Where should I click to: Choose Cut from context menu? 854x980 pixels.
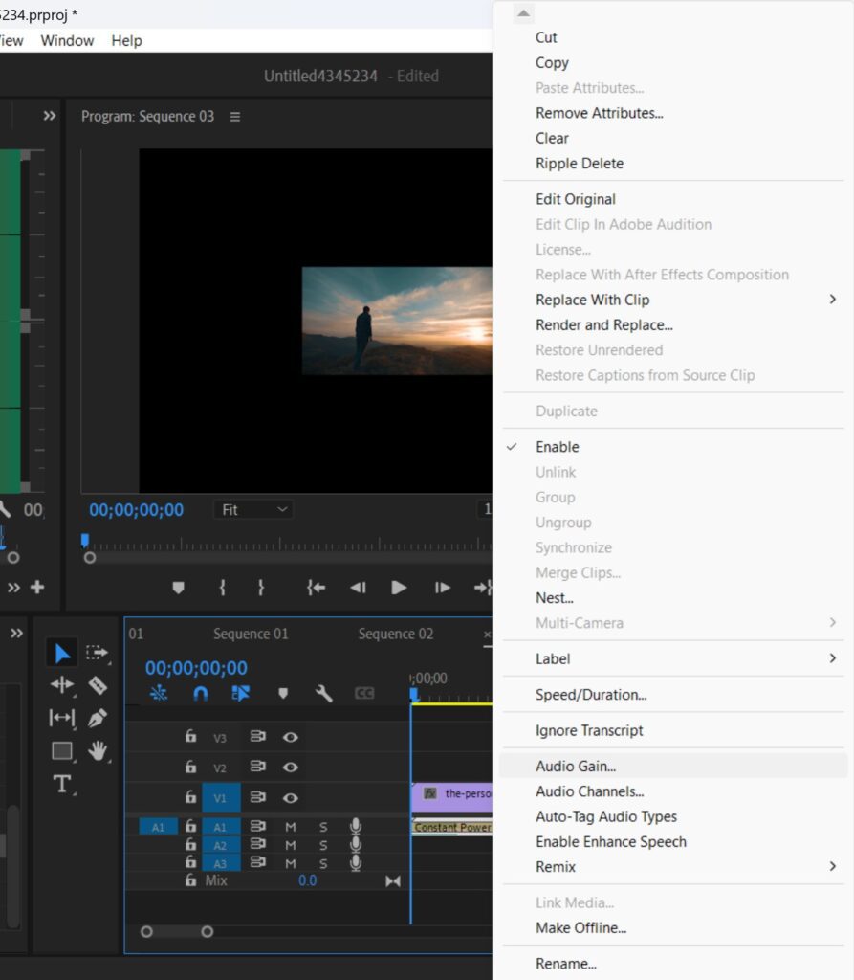pos(674,37)
